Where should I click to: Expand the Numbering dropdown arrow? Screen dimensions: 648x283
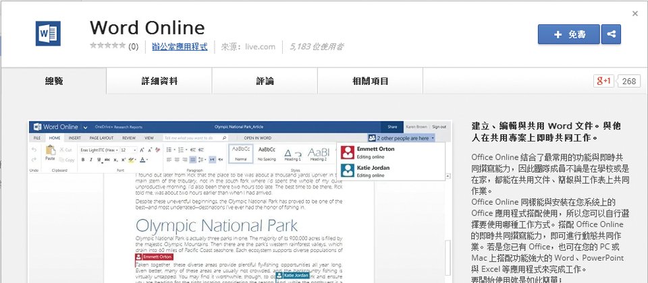point(186,150)
